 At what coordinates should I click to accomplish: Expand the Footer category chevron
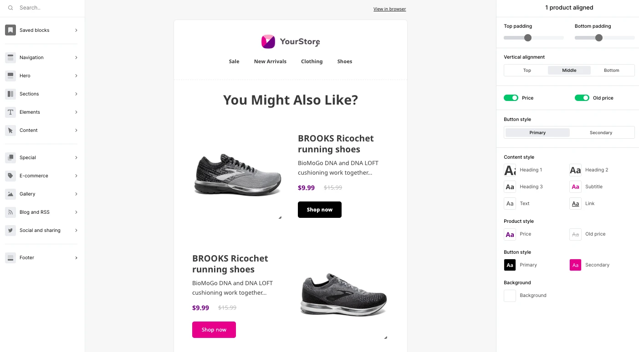[76, 257]
